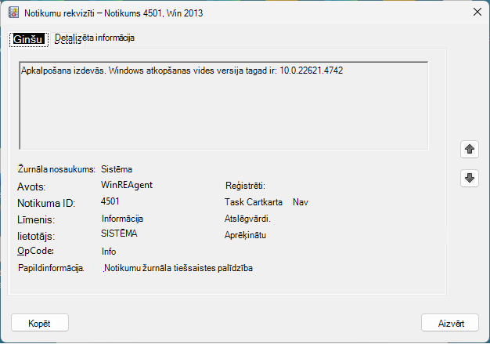Select the Ģinšu tab

[29, 39]
